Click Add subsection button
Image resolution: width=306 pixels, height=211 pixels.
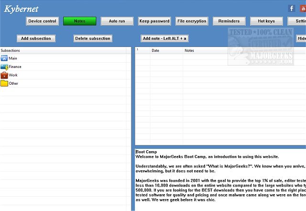36,38
